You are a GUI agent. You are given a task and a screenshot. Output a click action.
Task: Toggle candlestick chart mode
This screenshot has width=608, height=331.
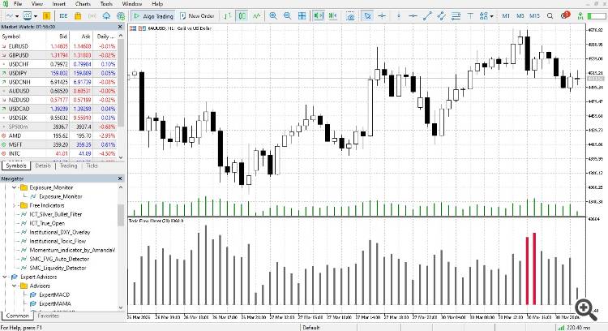[242, 16]
